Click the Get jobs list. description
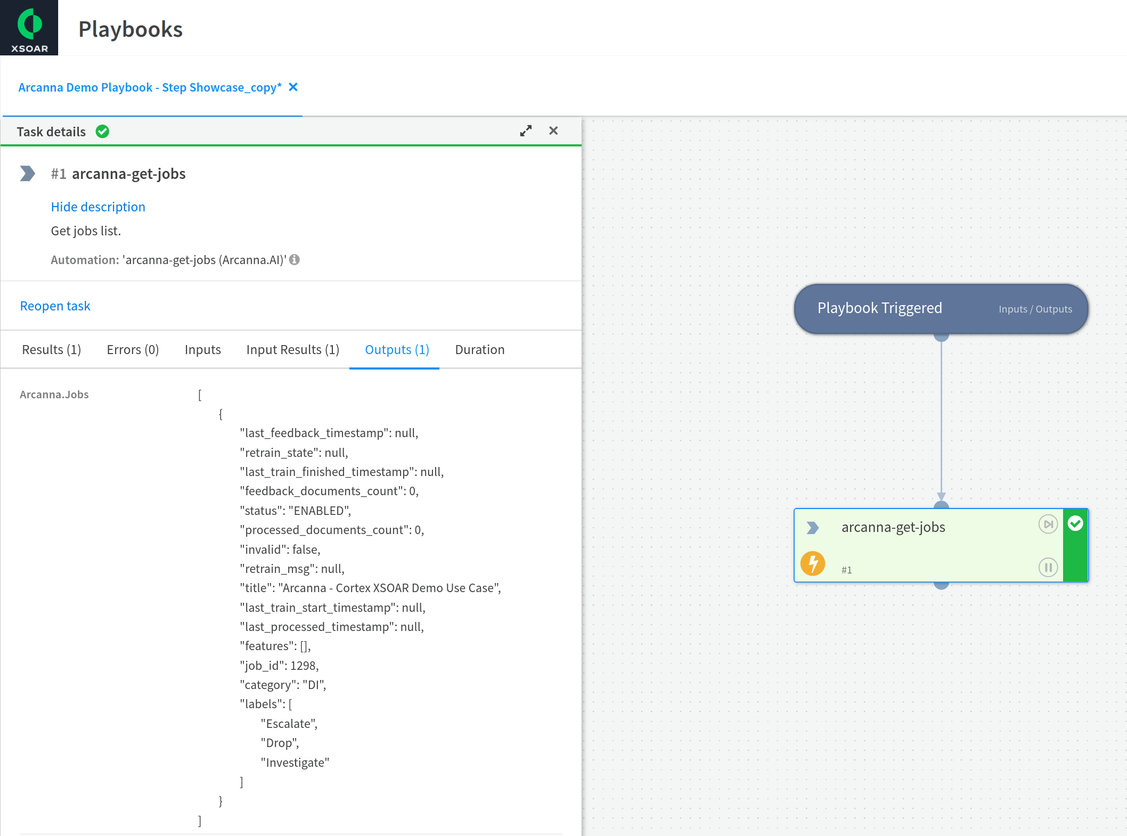This screenshot has height=836, width=1127. point(86,231)
